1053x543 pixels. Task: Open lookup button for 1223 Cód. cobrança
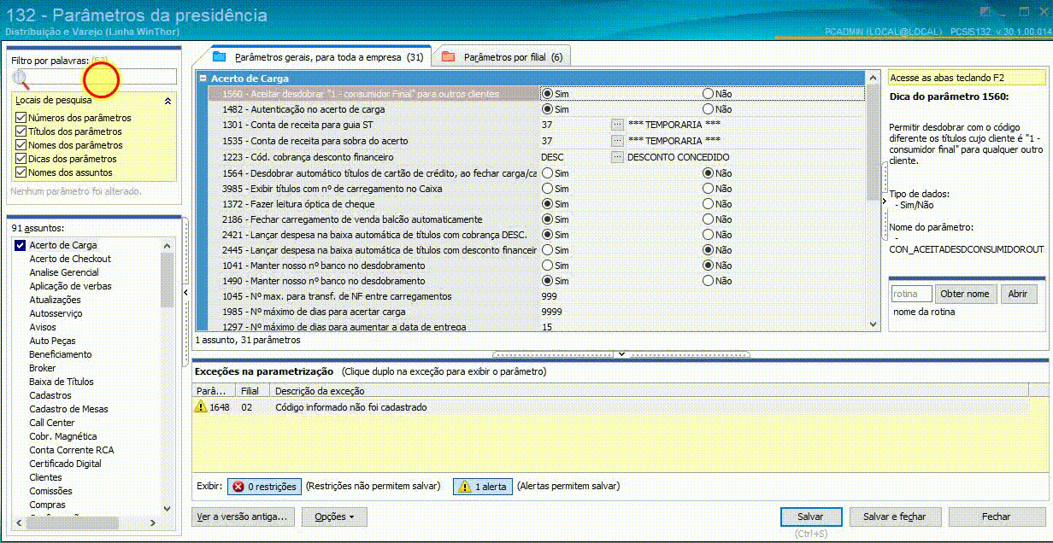click(617, 157)
